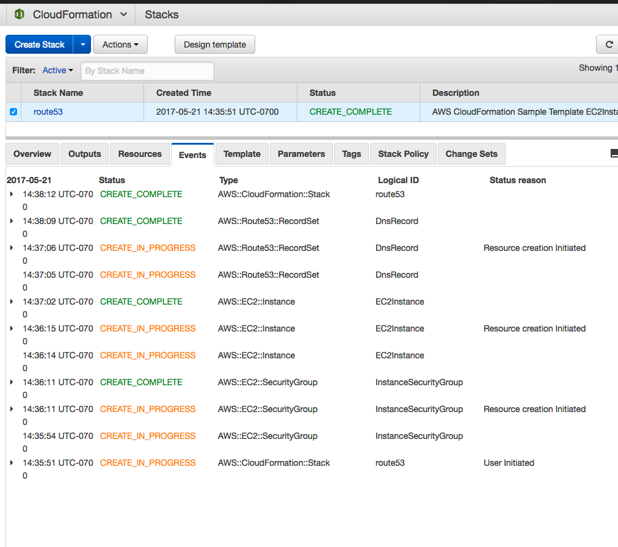Click AWS::EC2::Instance type in 14:36:14 event
618x547 pixels.
click(256, 355)
